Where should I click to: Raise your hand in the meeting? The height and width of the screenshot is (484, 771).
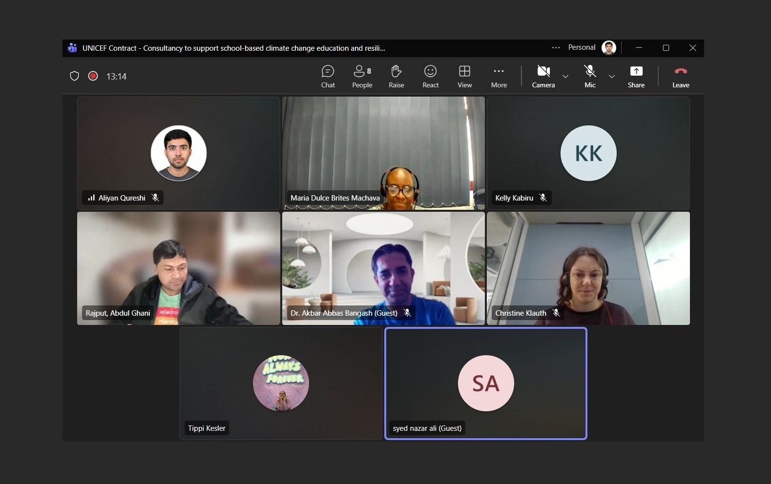click(396, 77)
